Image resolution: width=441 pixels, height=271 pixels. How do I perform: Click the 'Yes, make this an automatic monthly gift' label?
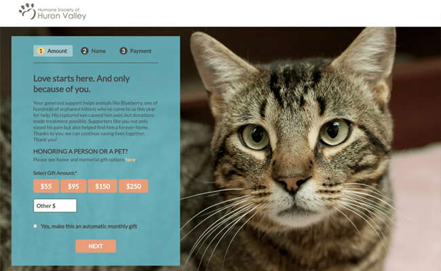[x=89, y=226]
